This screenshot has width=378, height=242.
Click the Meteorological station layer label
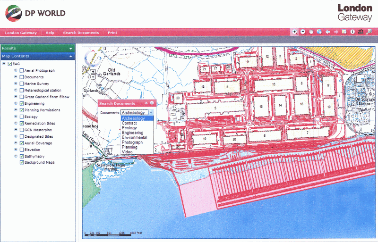point(43,90)
